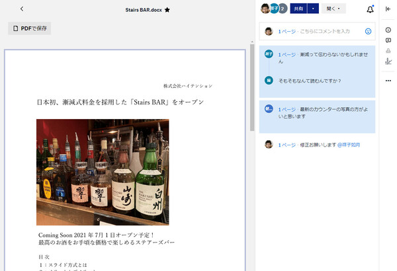Screen dimensions: 397x271
Task: Click the PDFで保存 button
Action: (x=30, y=28)
